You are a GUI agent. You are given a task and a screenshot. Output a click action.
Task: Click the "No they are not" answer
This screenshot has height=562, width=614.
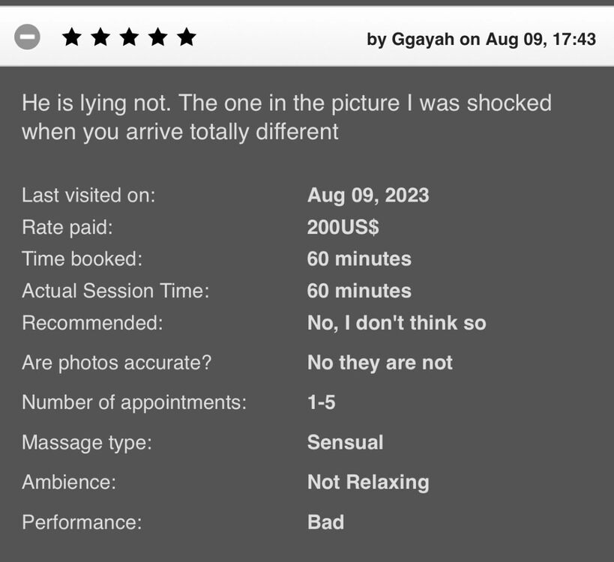coord(379,363)
